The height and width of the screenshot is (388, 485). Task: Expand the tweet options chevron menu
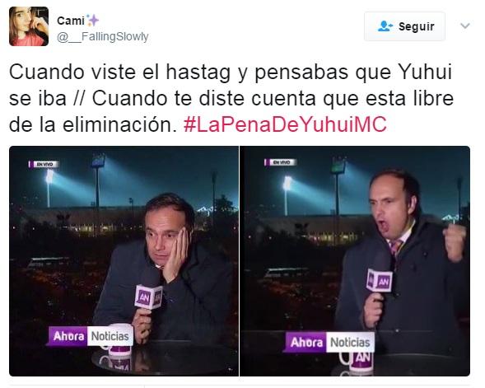click(465, 26)
